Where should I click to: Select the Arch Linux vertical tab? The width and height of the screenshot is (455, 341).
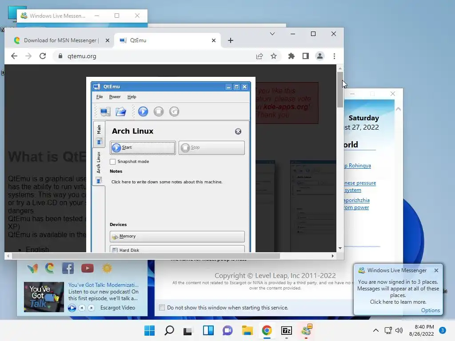coord(99,167)
